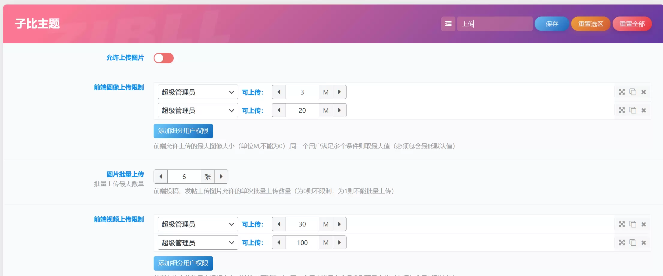Toggle the 允许上传图片 switch
This screenshot has height=276, width=663.
click(x=163, y=58)
